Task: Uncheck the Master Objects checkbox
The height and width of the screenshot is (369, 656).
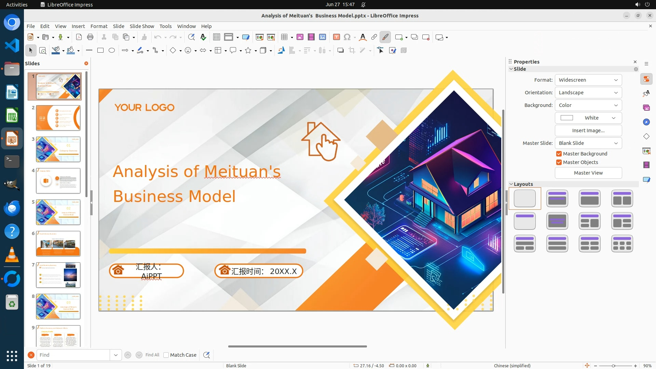Action: [559, 162]
